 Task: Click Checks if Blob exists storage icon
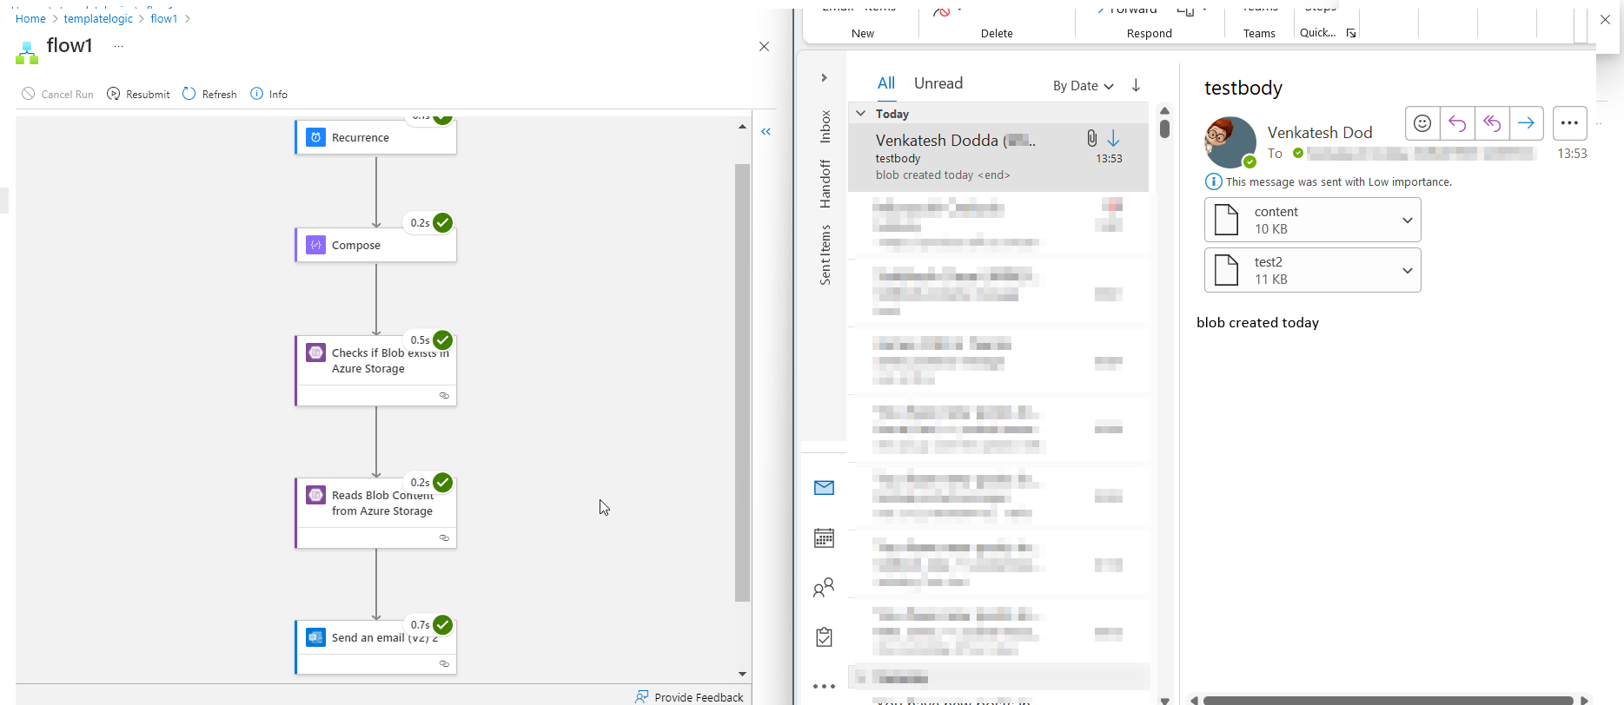pyautogui.click(x=316, y=352)
